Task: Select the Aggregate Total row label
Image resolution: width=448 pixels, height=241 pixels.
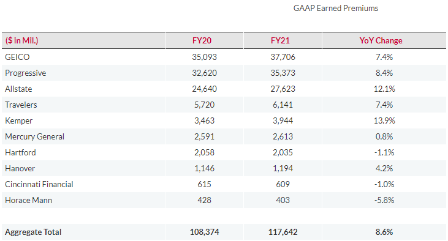Action: (x=33, y=232)
